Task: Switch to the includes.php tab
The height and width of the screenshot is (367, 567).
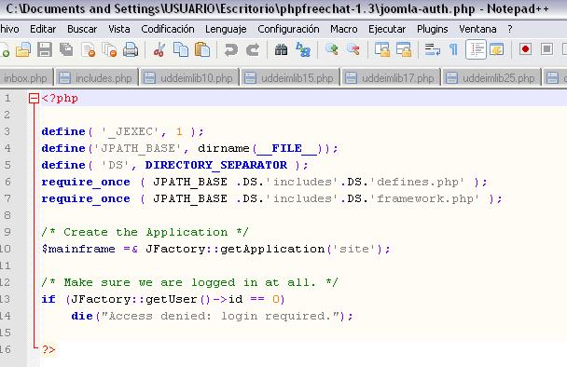Action: coord(97,77)
